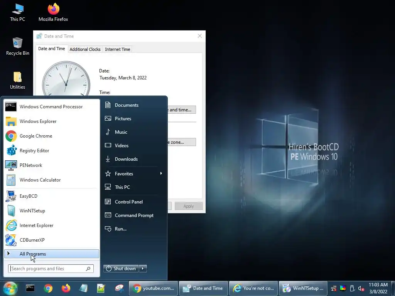
Task: Open Windows Command Processor from Start menu
Action: click(x=51, y=107)
